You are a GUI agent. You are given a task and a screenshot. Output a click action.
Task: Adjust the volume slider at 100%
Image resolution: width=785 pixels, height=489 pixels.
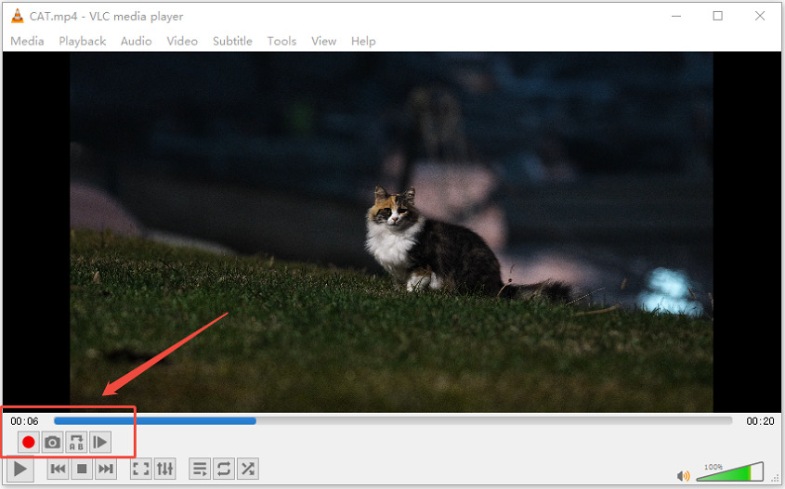[x=730, y=471]
